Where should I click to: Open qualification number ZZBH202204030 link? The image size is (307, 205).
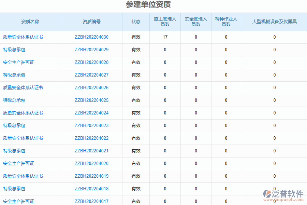tap(91, 37)
